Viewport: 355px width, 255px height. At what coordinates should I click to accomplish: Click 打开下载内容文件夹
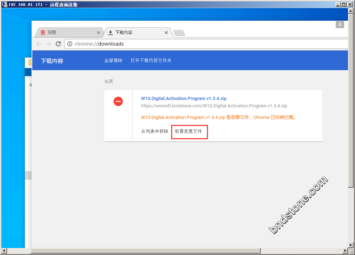click(x=151, y=60)
